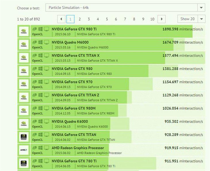Click monitor icon in GeForce GTX 970 row
Screen dimensions: 210x171
click(47, 82)
